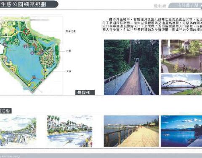
Task: Open the forest suspension bridge photo
Action: 131,67
